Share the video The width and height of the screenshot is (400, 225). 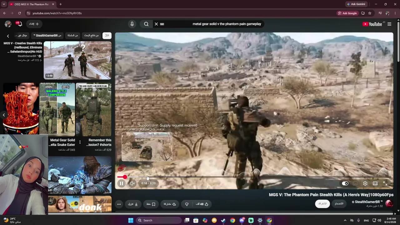(x=170, y=204)
